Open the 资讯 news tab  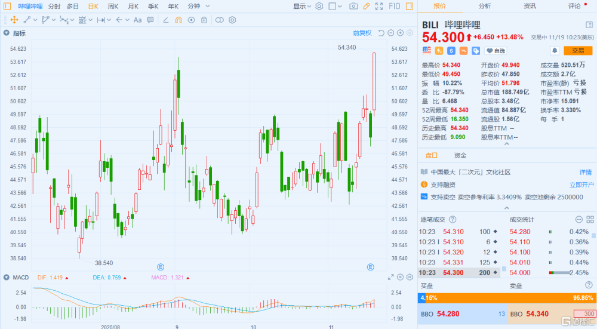(x=530, y=6)
